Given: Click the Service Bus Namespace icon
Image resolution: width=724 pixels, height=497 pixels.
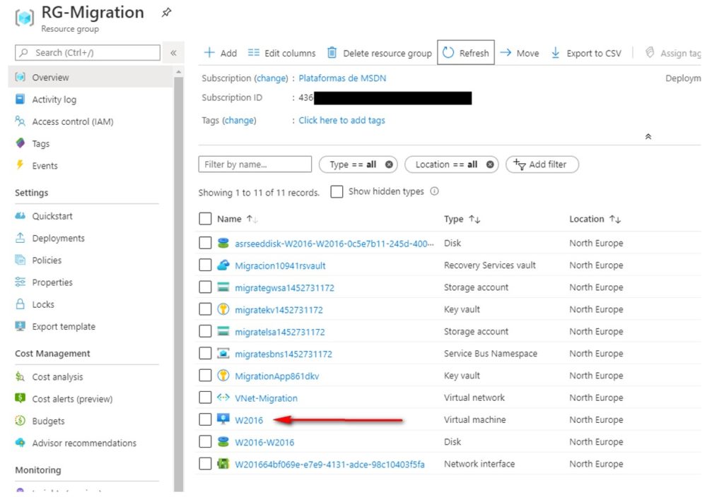Looking at the screenshot, I should (223, 353).
